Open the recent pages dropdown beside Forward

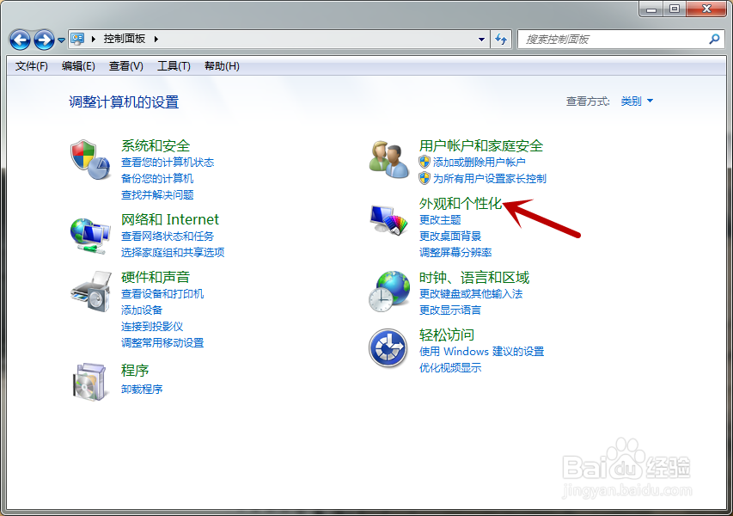[61, 40]
